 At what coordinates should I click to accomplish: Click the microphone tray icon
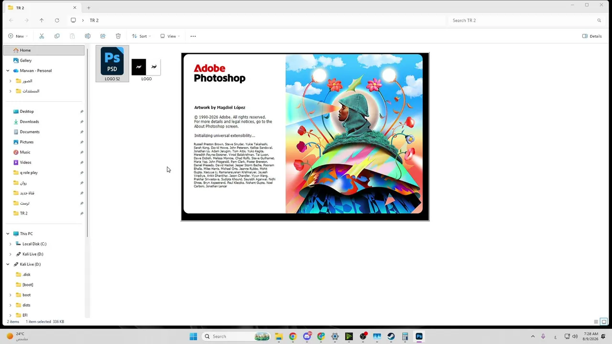pos(543,336)
